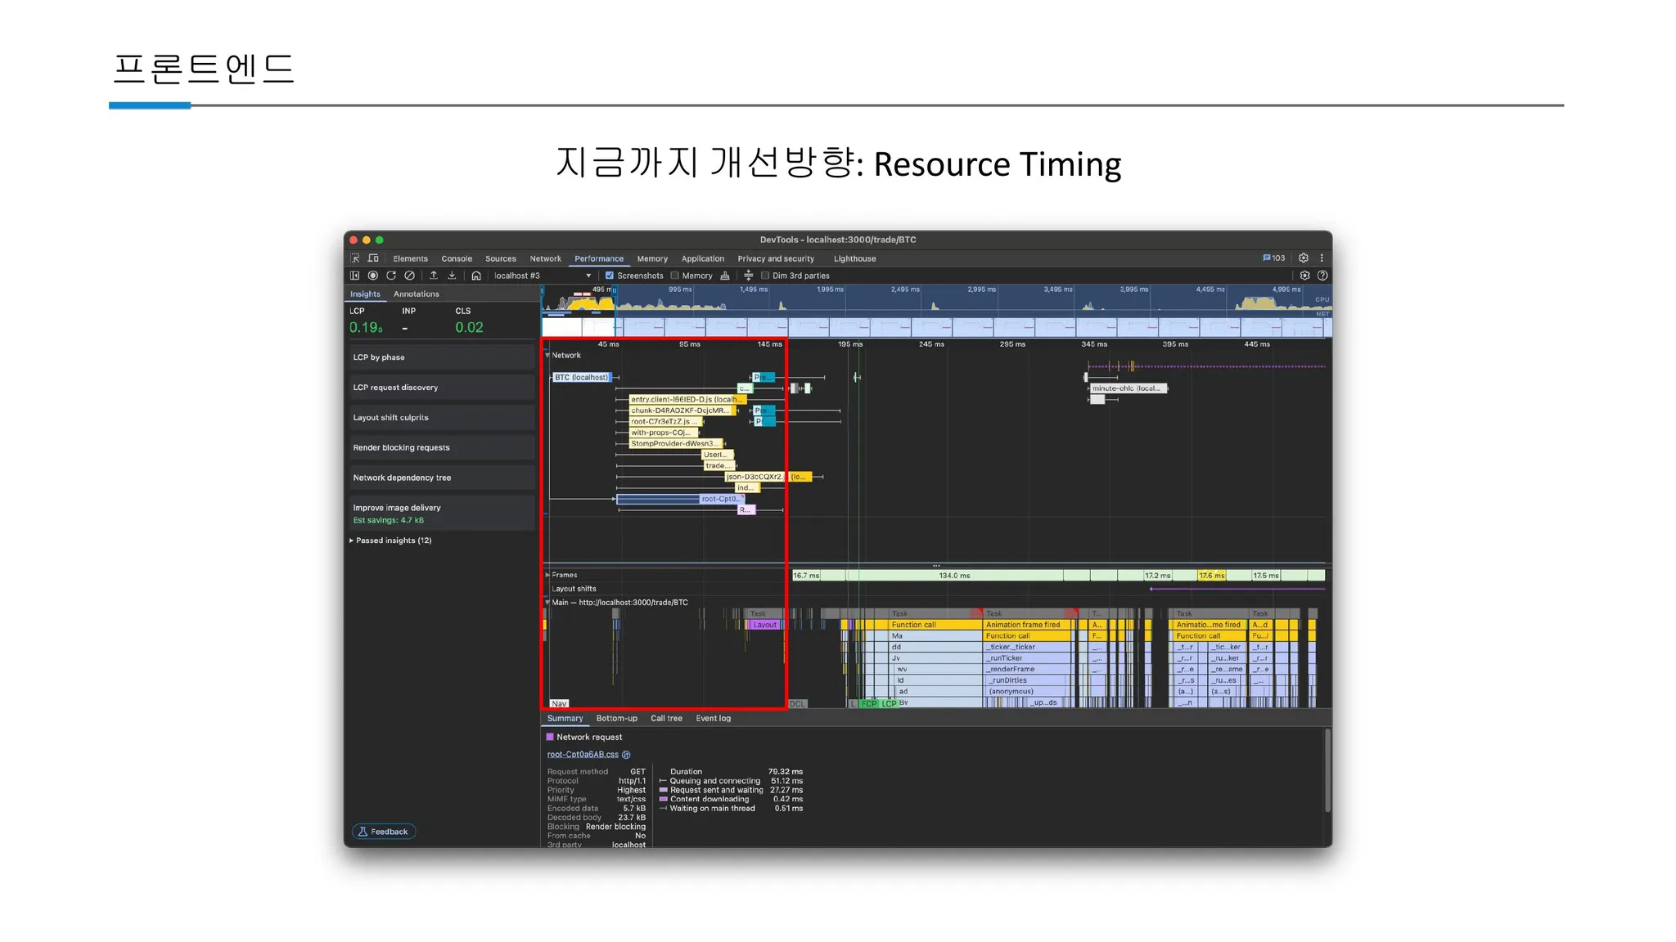Click the Feedback button
Screen dimensions: 1676x942
(x=384, y=832)
